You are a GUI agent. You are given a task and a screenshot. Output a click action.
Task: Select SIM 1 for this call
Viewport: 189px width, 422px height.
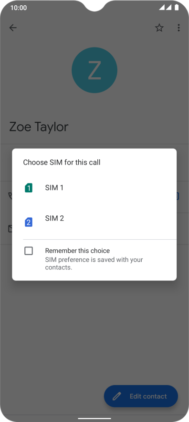pyautogui.click(x=94, y=188)
